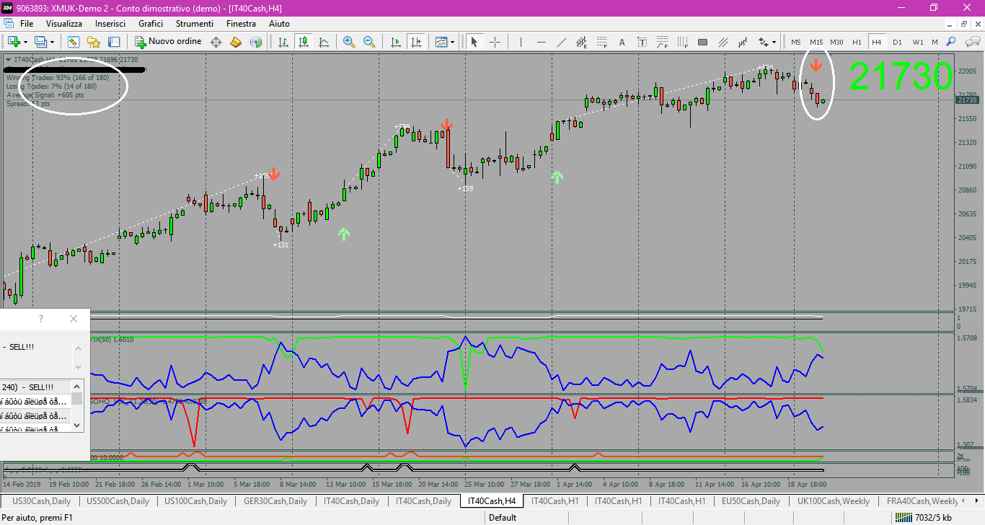Switch to M30 timeframe
The width and height of the screenshot is (985, 525).
coord(836,42)
